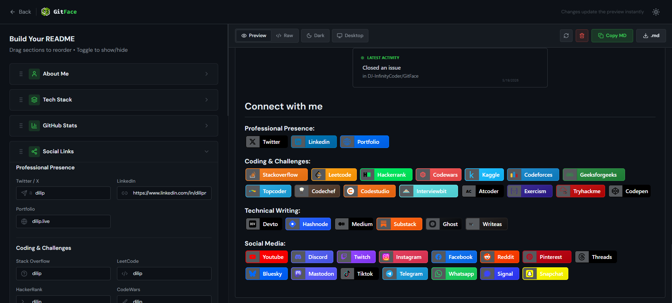Expand the Tech Stack section
Screen dimensions: 672x303
tap(114, 100)
